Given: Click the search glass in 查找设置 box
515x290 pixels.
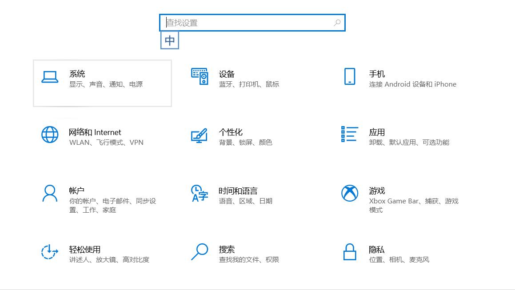Looking at the screenshot, I should pos(338,22).
